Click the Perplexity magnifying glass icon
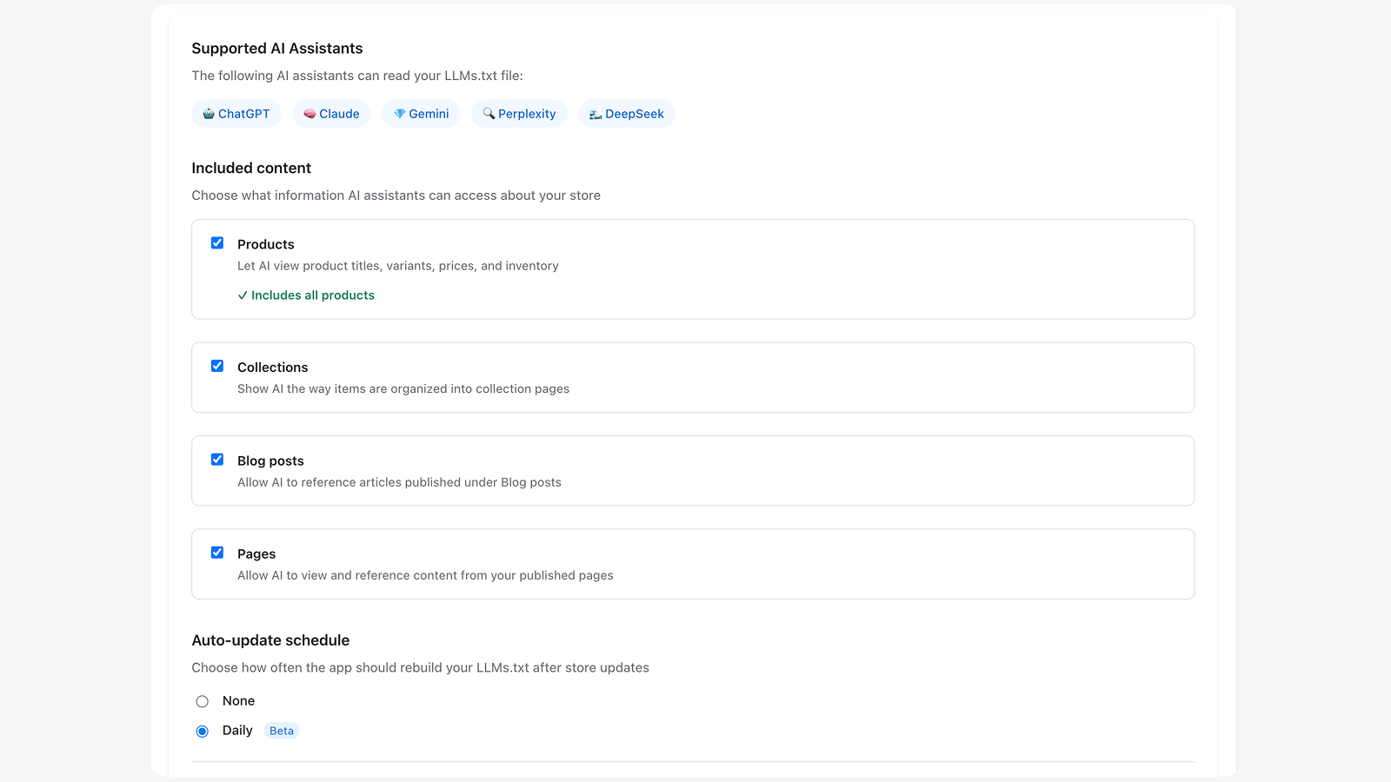Screen dimensions: 1391x782 pyautogui.click(x=488, y=113)
